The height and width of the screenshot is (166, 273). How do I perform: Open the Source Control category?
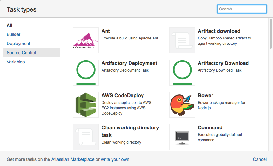coord(32,53)
